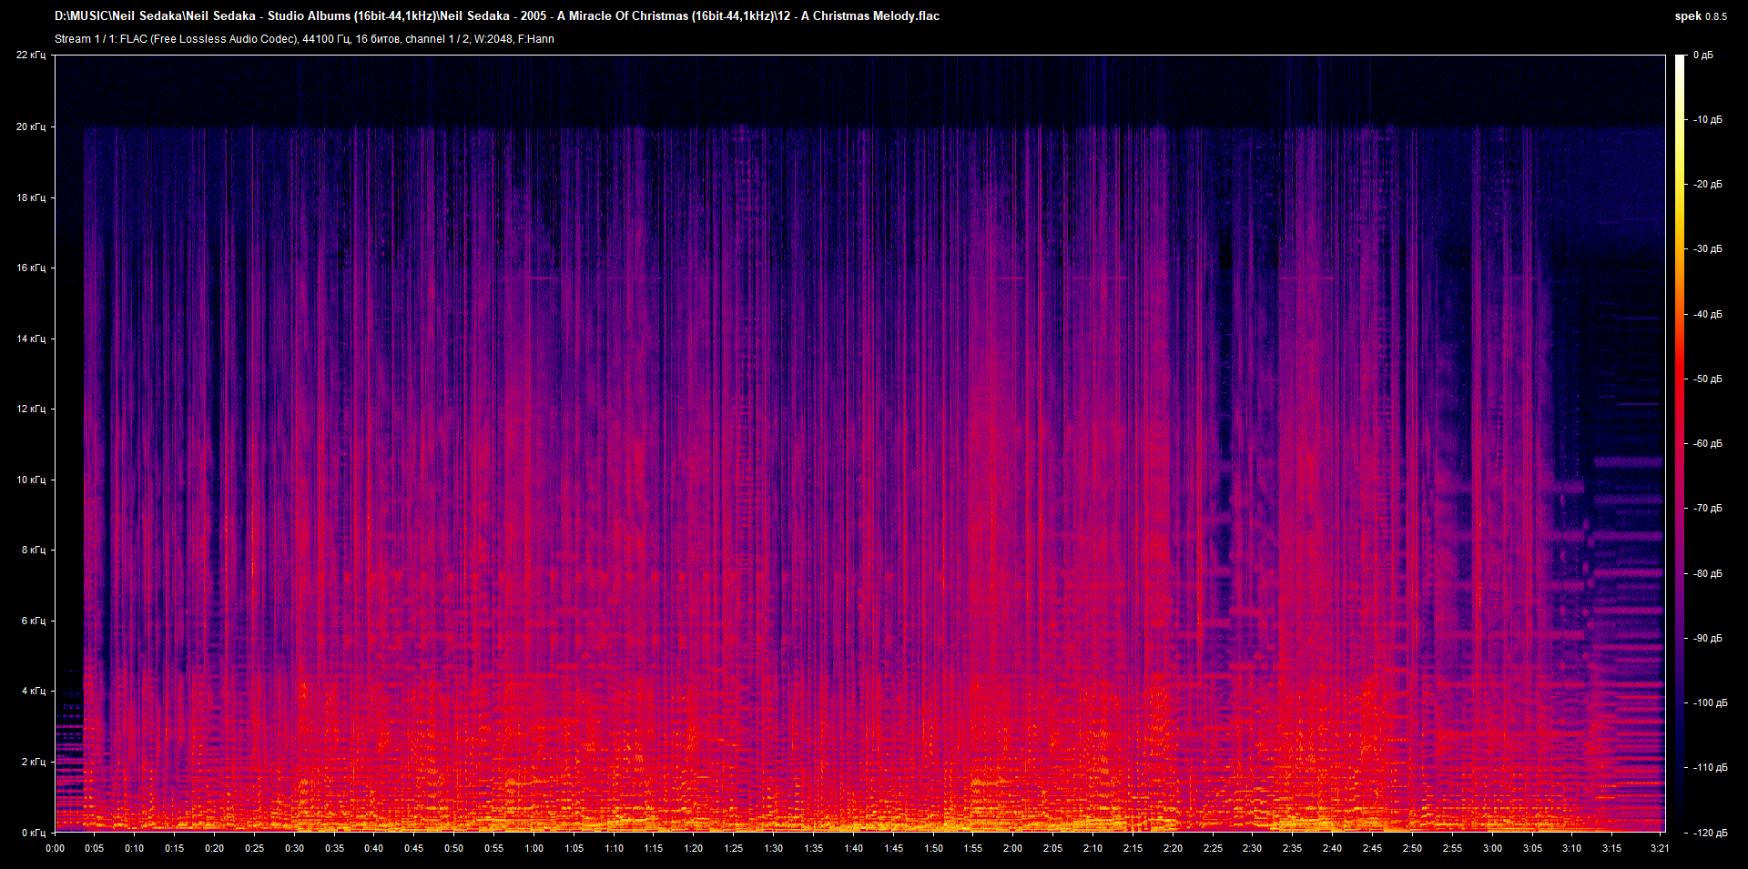Image resolution: width=1748 pixels, height=869 pixels.
Task: Click the 6 кГц frequency axis label
Action: click(x=34, y=621)
